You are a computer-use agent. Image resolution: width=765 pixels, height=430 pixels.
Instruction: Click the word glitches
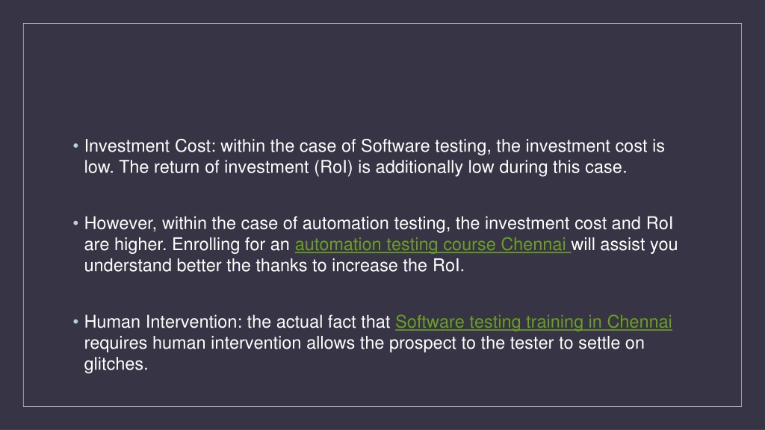116,364
